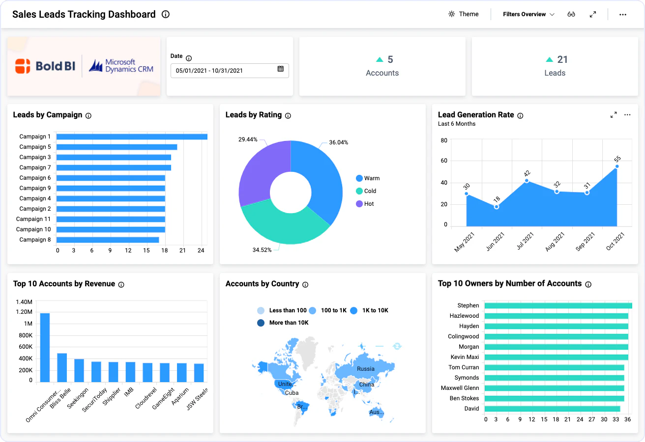Click the Leads by Rating info icon
Screen dimensions: 645x442
[x=288, y=116]
